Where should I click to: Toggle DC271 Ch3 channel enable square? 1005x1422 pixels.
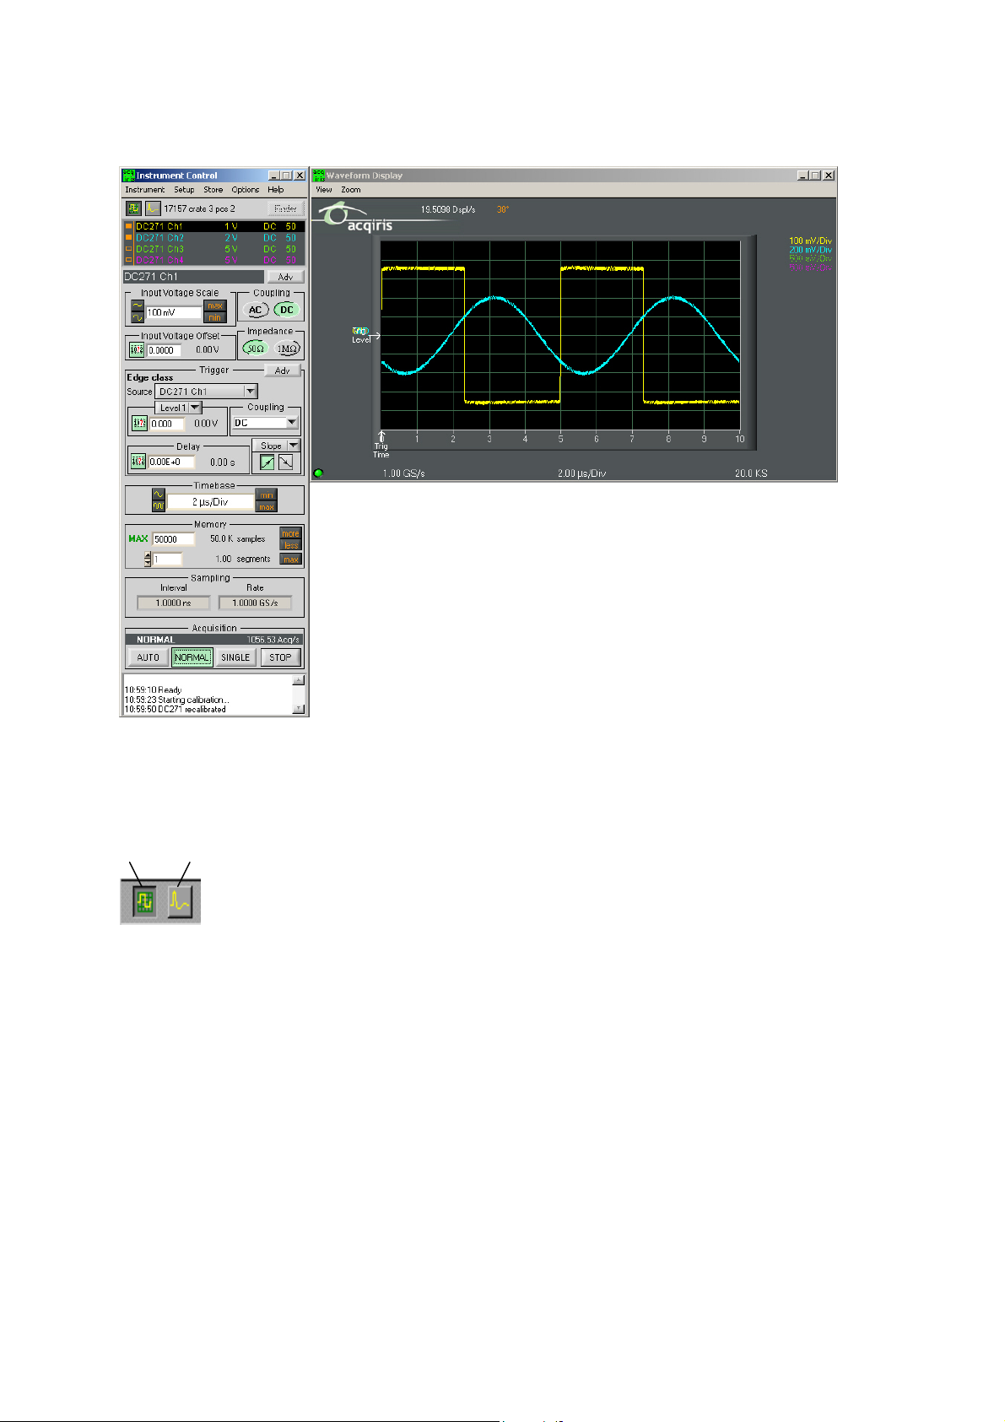[x=129, y=249]
